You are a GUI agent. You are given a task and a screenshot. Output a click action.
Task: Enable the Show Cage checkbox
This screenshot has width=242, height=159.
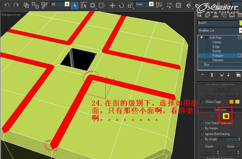click(202, 102)
